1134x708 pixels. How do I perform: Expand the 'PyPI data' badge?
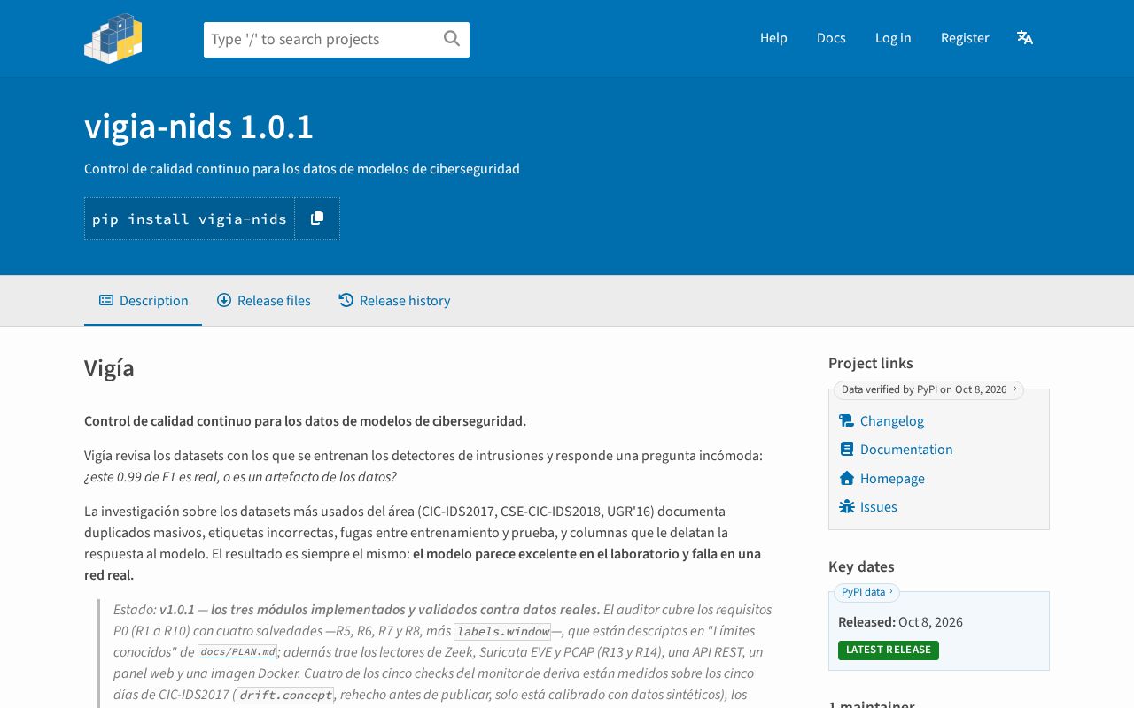[866, 592]
